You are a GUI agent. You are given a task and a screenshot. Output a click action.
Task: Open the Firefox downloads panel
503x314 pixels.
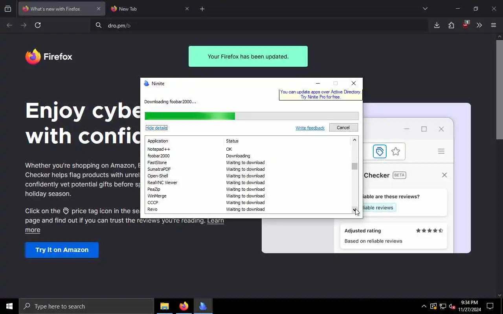[437, 25]
